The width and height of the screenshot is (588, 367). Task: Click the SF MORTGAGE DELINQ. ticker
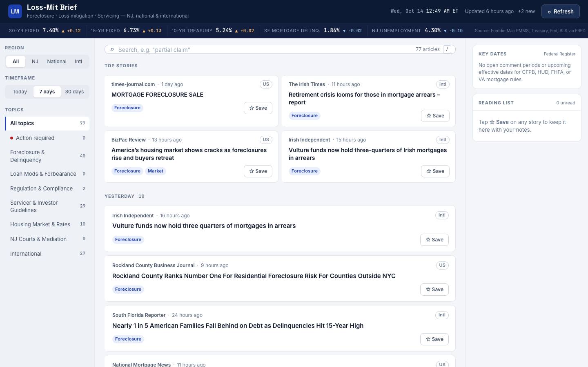click(313, 31)
